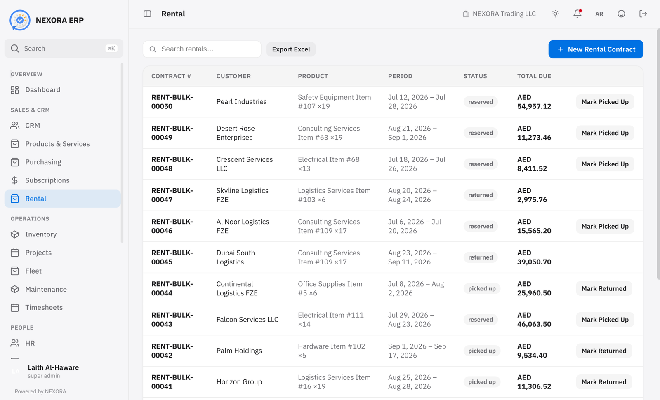Navigate to Maintenance

point(63,289)
